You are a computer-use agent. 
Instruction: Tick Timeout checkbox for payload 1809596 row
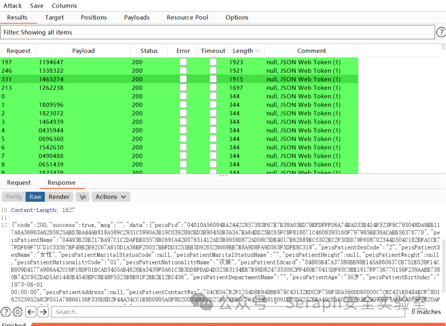213,104
